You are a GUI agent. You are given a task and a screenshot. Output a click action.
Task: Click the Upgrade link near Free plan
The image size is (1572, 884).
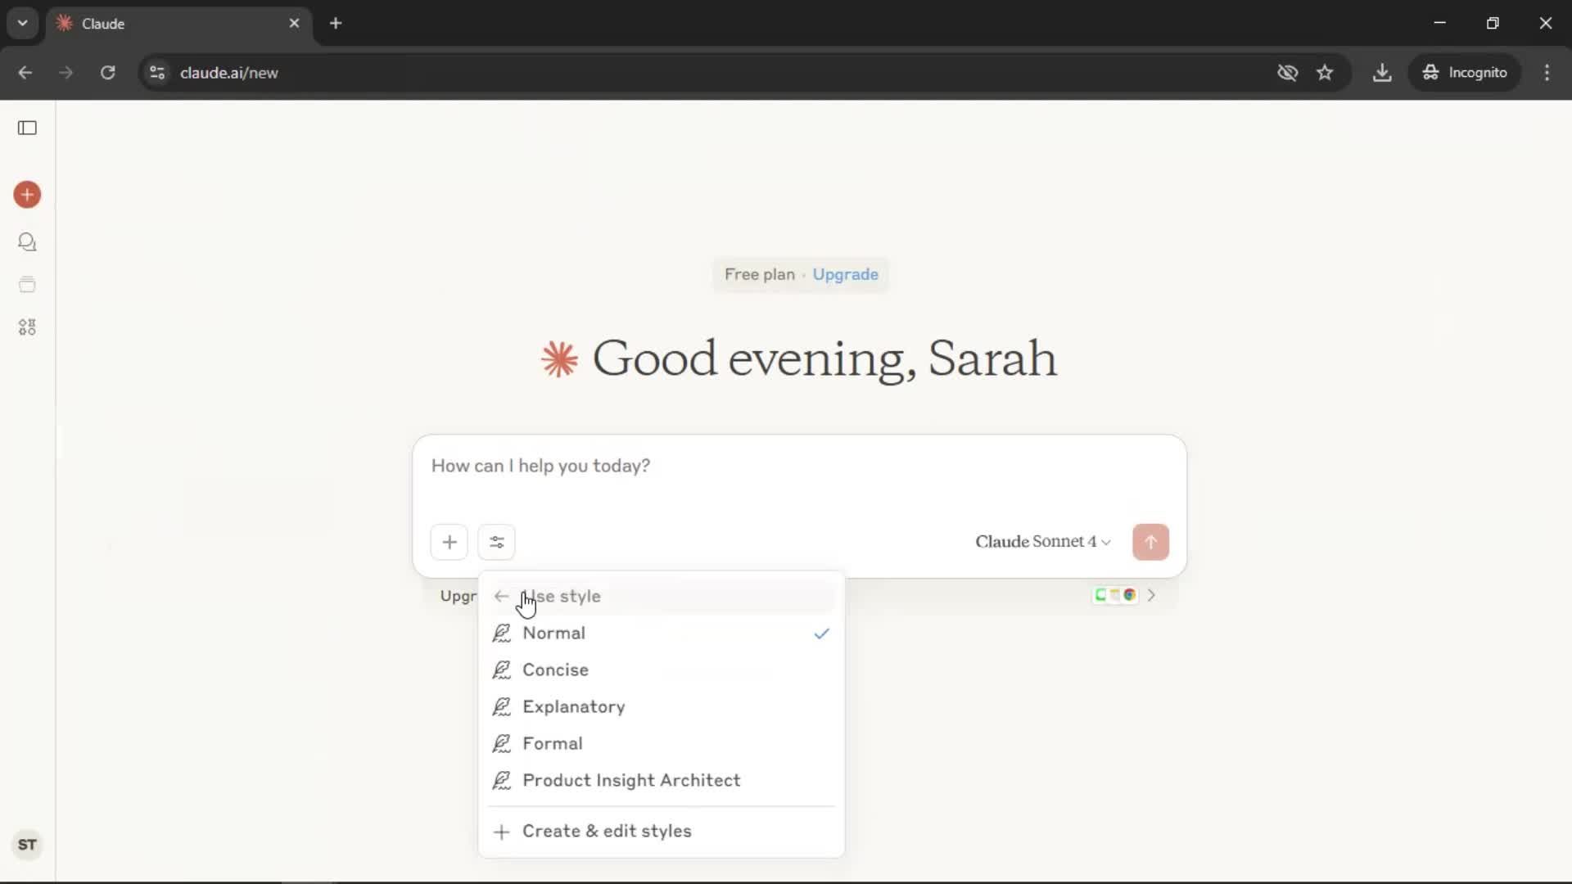845,275
